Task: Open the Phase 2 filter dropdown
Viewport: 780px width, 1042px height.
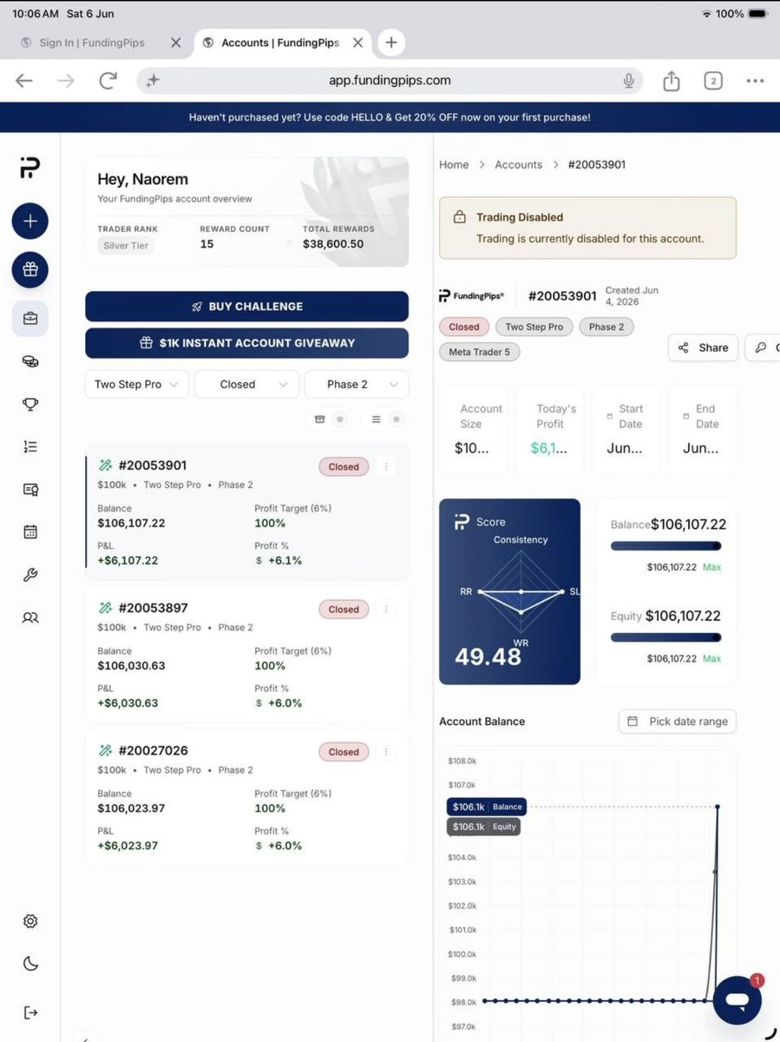Action: (x=357, y=384)
